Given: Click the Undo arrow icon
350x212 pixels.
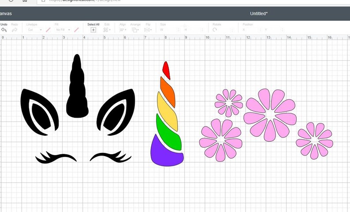Looking at the screenshot, I should point(4,30).
